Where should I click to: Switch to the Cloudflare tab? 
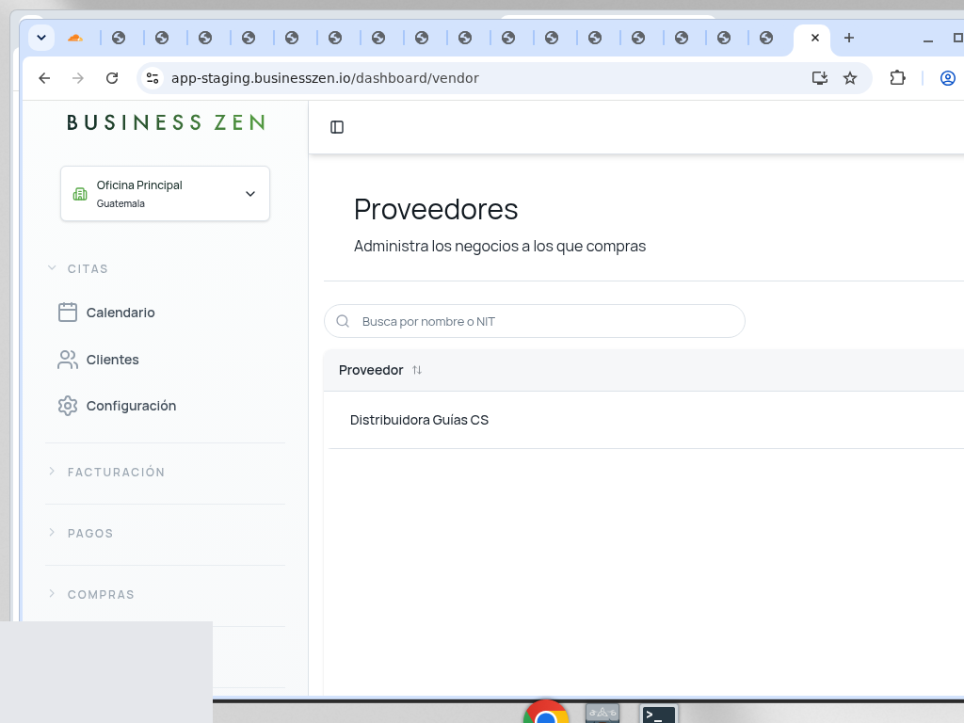[x=75, y=38]
